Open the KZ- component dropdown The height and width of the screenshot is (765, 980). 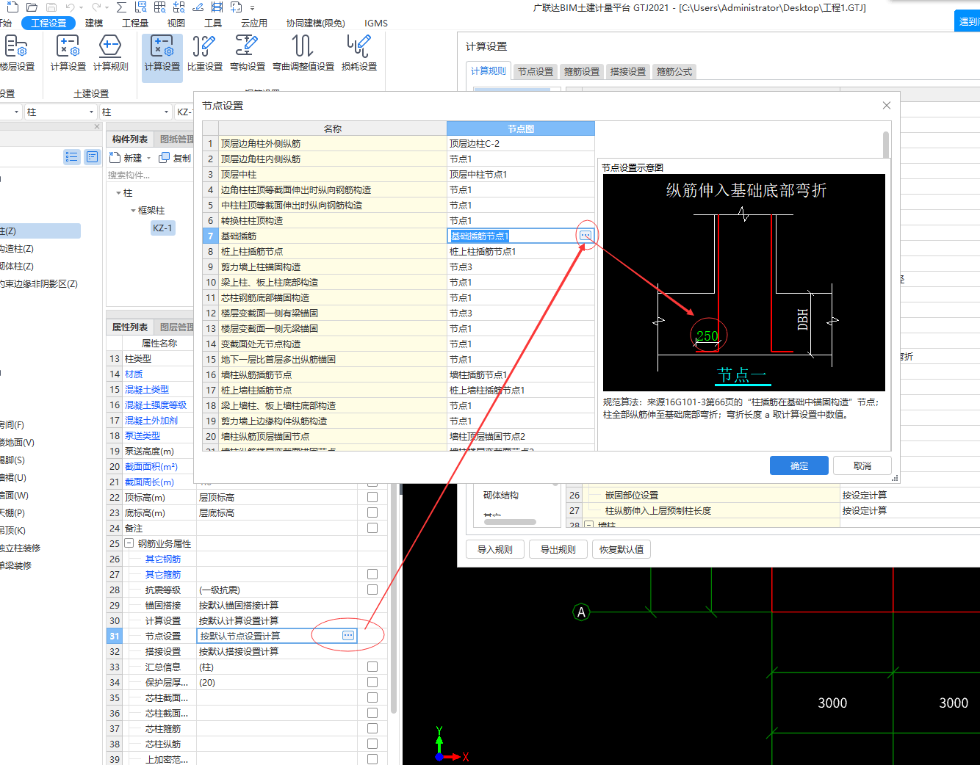tap(184, 112)
